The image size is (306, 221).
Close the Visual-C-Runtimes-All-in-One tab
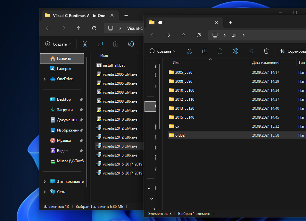pos(112,15)
